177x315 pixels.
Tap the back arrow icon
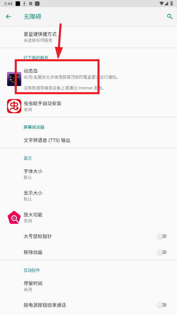(x=8, y=17)
